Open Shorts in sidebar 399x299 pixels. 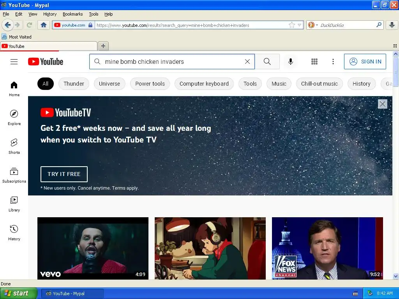[14, 146]
